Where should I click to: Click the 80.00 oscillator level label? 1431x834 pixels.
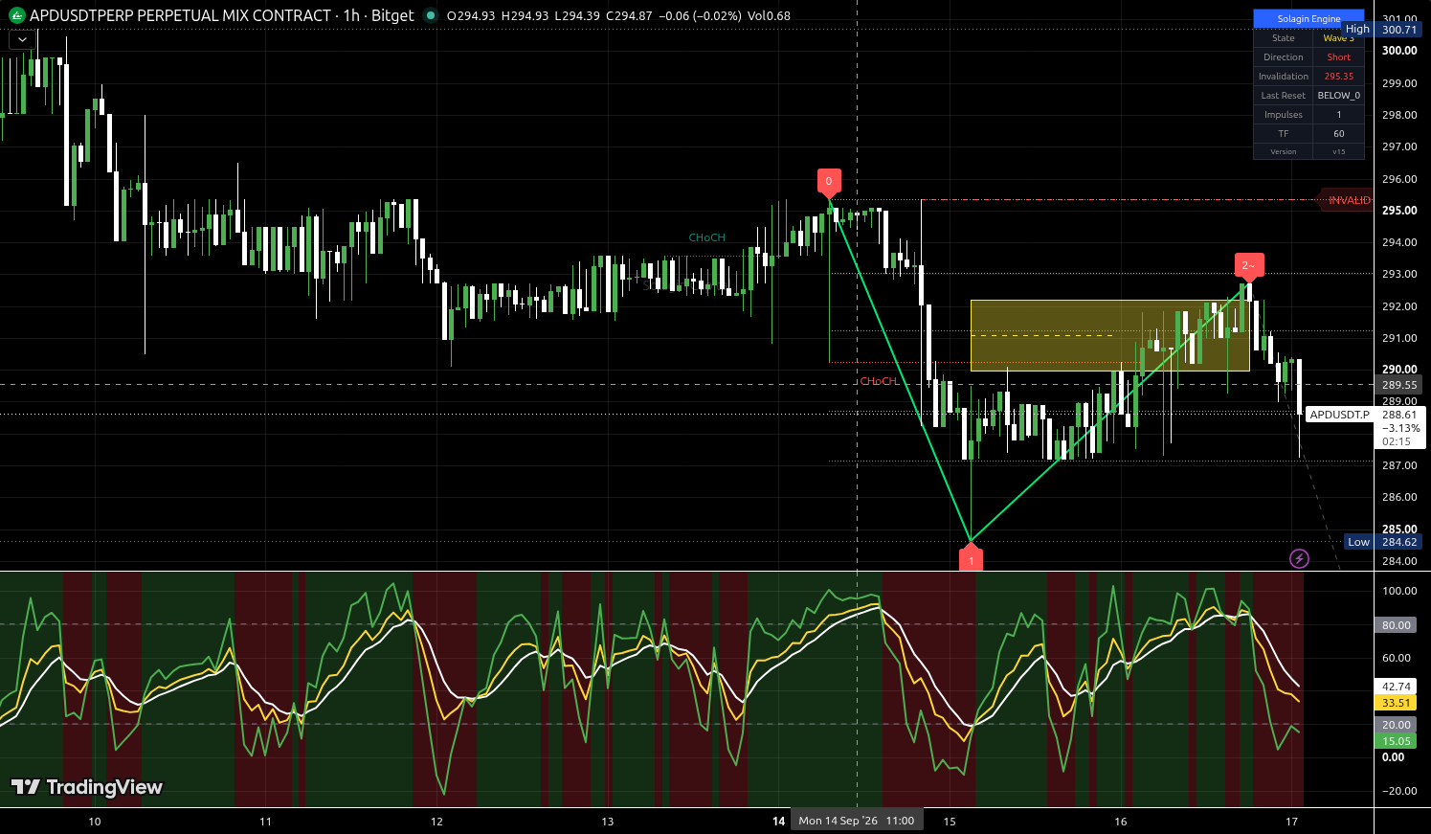point(1397,625)
